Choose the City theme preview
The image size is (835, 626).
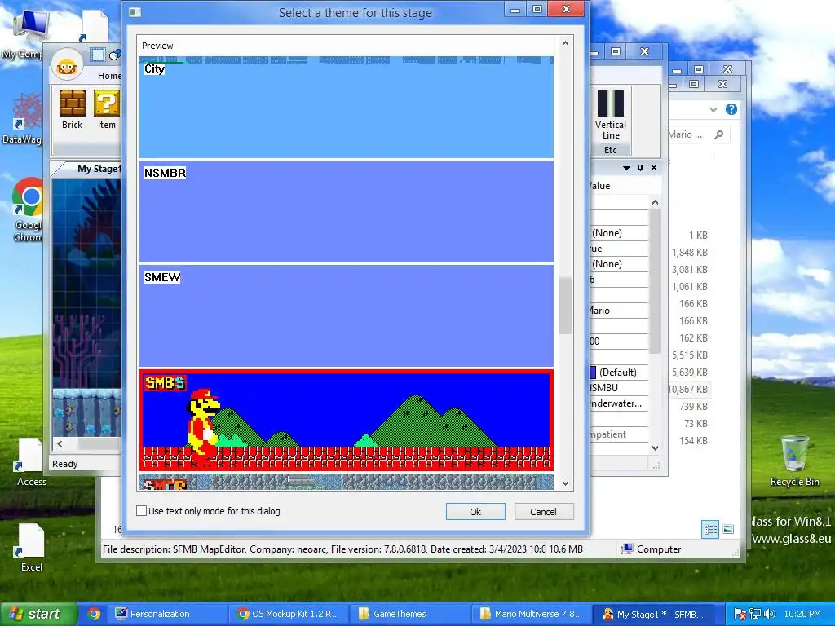[x=346, y=107]
